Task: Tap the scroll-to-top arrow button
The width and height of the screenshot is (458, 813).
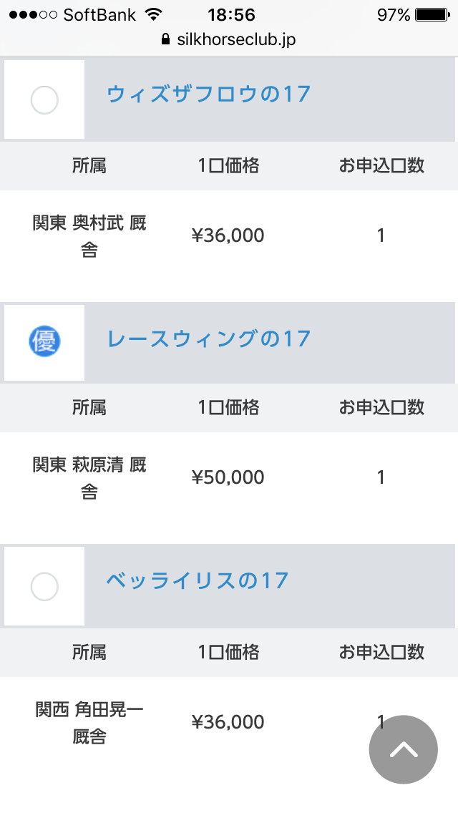Action: pyautogui.click(x=403, y=749)
